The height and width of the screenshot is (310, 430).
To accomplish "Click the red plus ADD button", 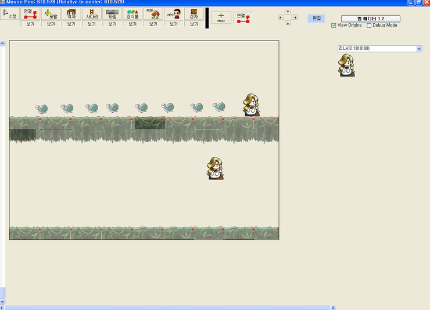I will pos(221,17).
